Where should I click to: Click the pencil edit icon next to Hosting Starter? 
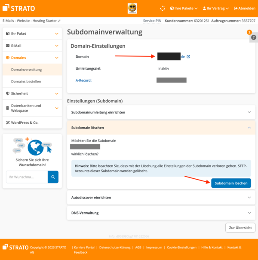59,21
